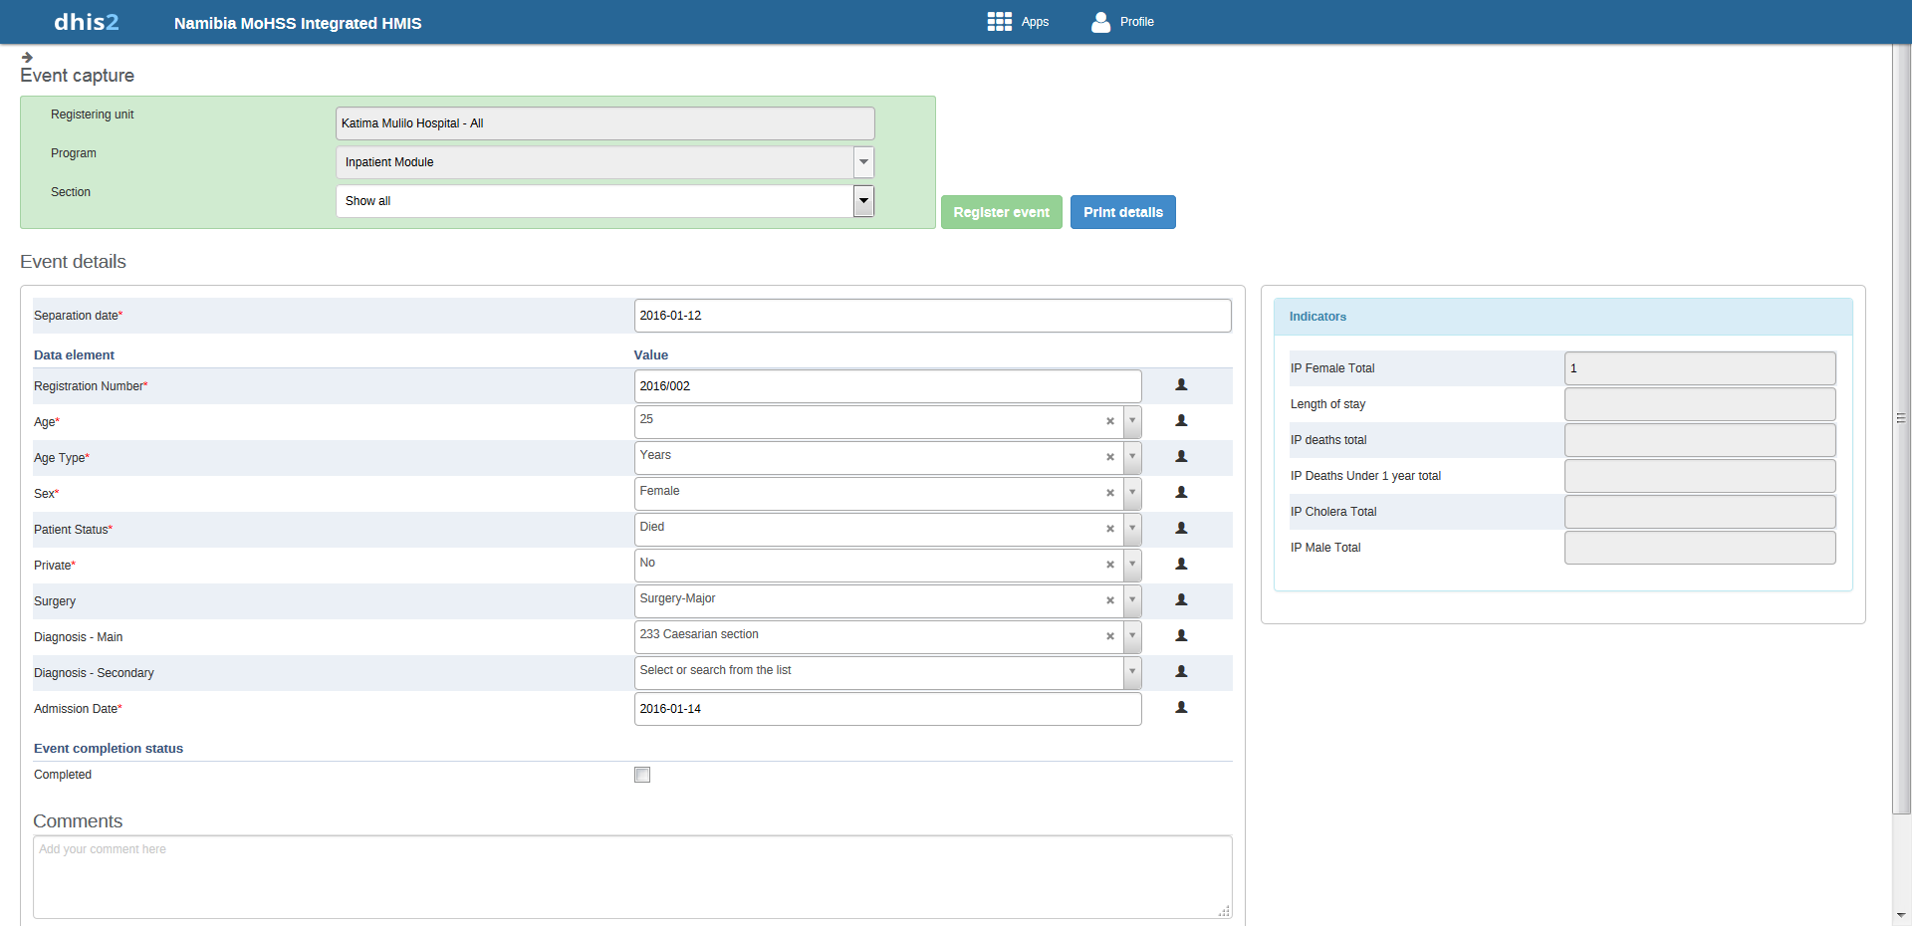Click the arrow icon above Event capture

pyautogui.click(x=27, y=58)
